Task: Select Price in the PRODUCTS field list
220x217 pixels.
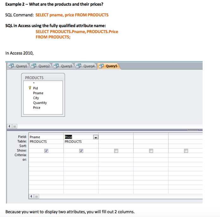Action: 37,108
